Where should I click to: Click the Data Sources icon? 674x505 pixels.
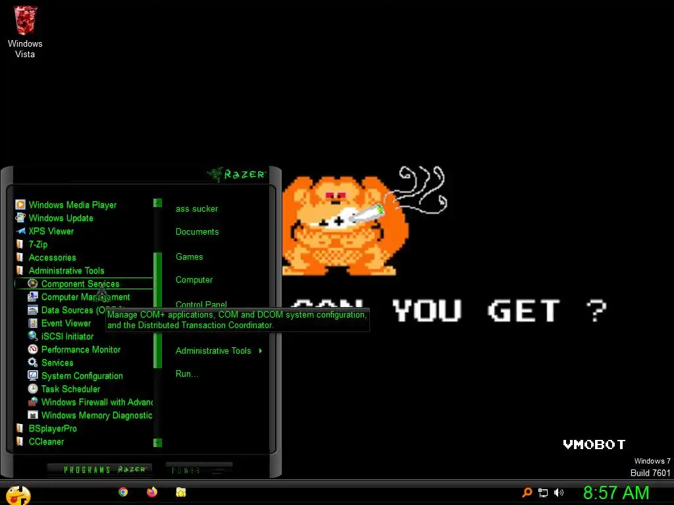click(x=33, y=310)
